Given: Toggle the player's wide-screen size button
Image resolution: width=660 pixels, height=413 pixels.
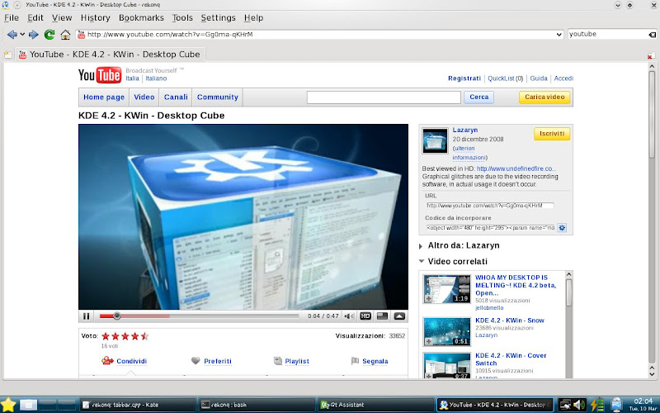Looking at the screenshot, I should click(382, 316).
